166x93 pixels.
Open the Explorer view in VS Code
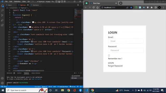[x=2, y=6]
